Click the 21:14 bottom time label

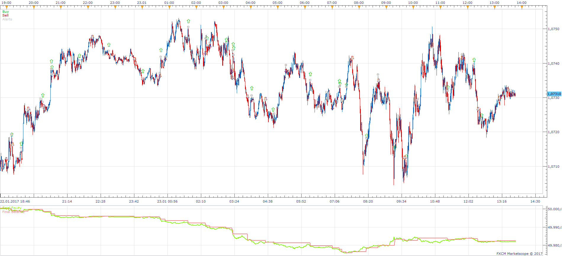click(x=67, y=201)
